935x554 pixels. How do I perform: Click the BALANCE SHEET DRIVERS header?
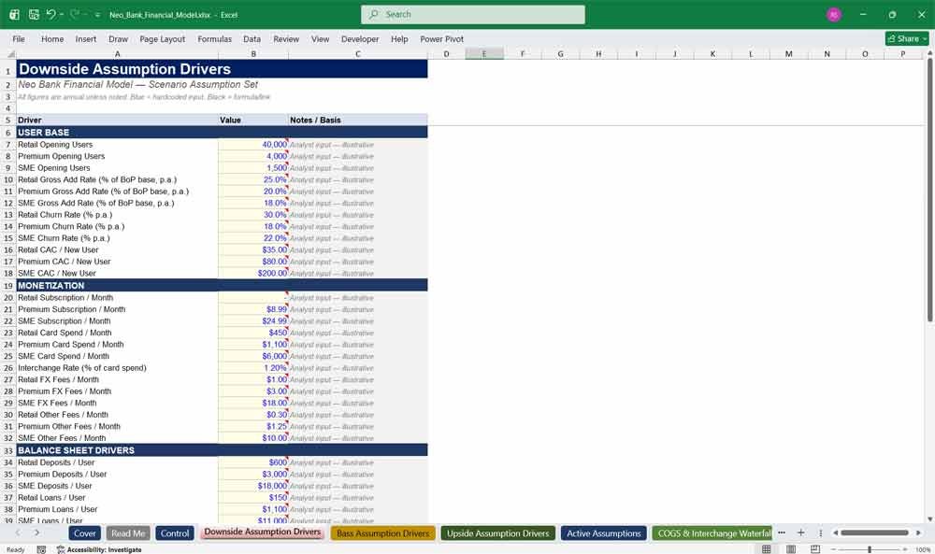222,450
